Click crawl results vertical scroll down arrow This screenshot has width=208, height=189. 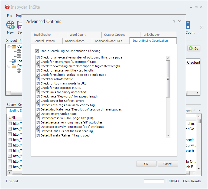pyautogui.click(x=199, y=169)
